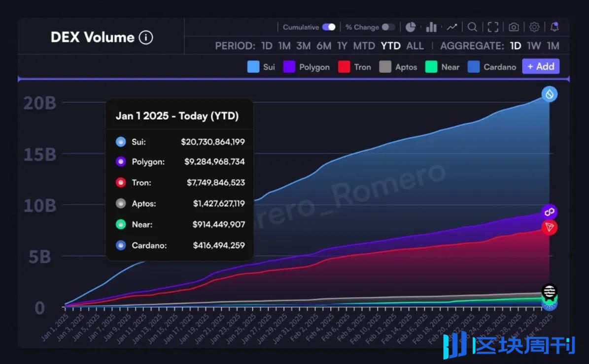The width and height of the screenshot is (589, 364).
Task: Open the DEX Volume info icon
Action: [x=146, y=37]
